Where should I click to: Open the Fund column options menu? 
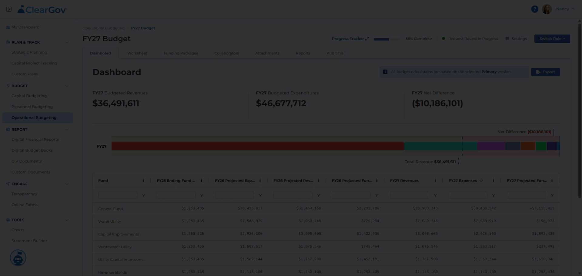click(x=143, y=181)
